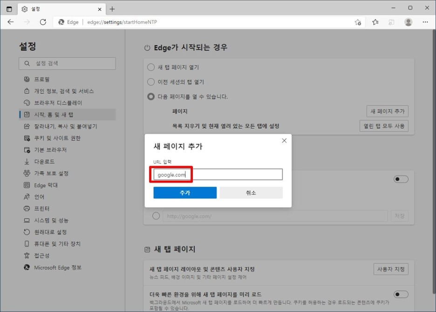Open 다운로드 settings
This screenshot has height=312, width=436.
[x=67, y=162]
